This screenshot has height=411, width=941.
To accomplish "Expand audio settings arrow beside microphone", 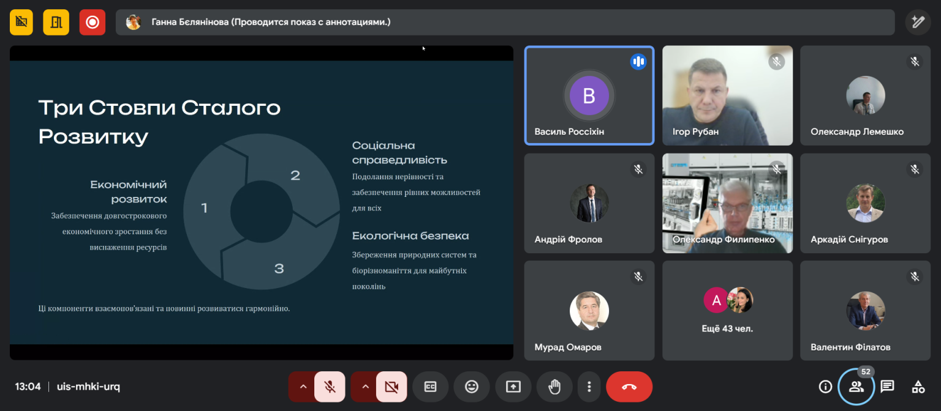I will [302, 387].
